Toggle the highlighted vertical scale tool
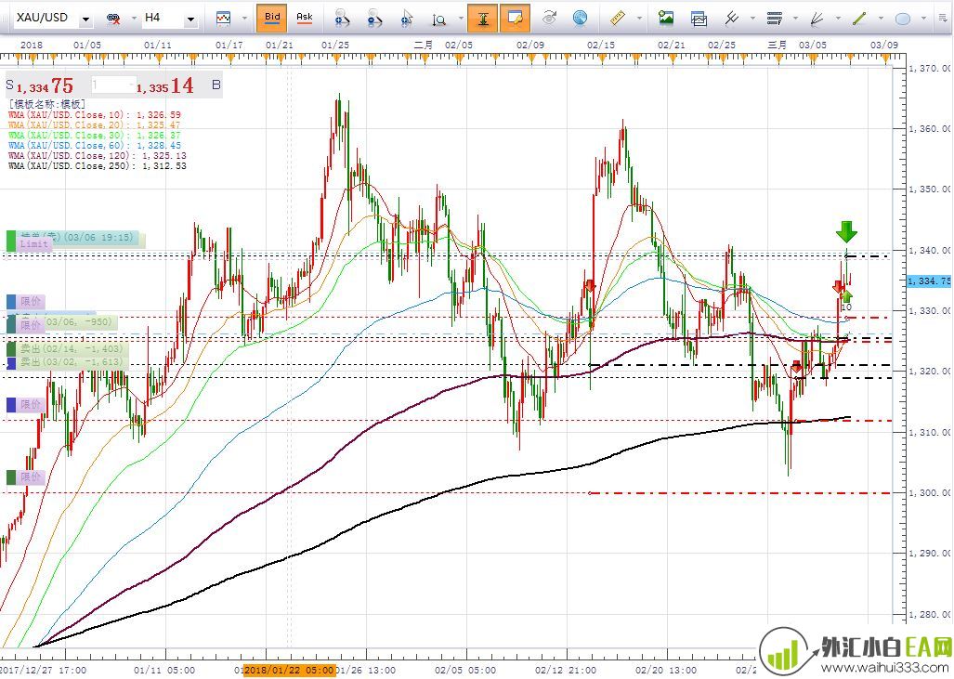The width and height of the screenshot is (954, 679). [483, 19]
